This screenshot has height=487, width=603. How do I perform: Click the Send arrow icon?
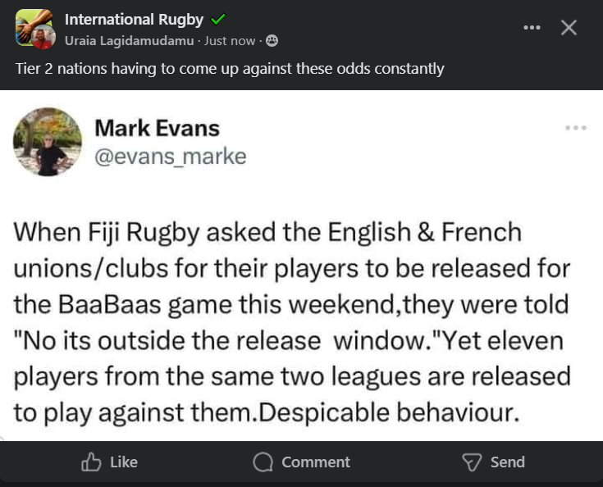tap(472, 462)
